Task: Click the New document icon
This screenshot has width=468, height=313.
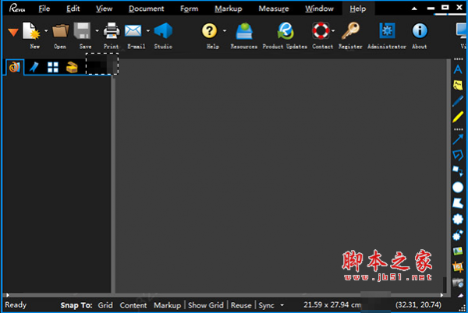Action: coord(33,32)
